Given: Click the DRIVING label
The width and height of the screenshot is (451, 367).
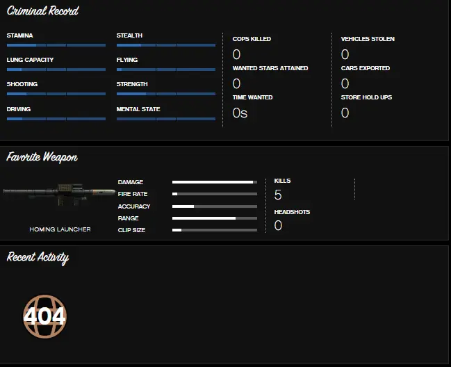Looking at the screenshot, I should coord(19,109).
